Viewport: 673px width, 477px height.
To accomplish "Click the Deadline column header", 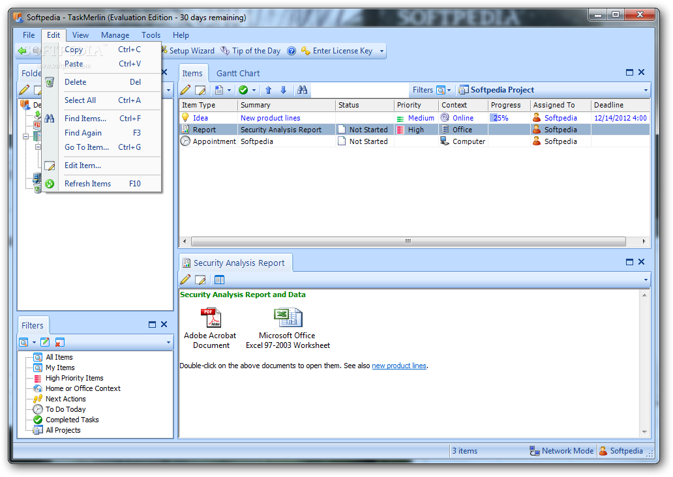I will point(621,105).
